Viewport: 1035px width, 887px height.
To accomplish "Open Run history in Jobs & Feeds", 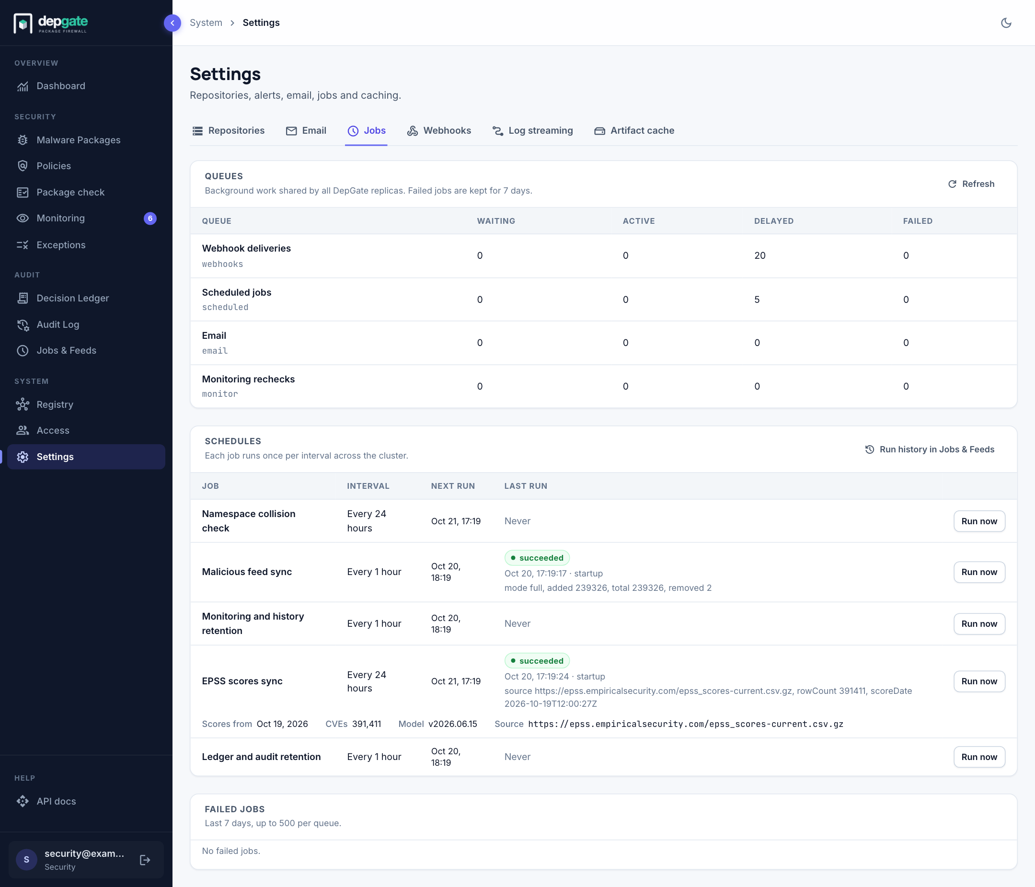I will pyautogui.click(x=930, y=449).
